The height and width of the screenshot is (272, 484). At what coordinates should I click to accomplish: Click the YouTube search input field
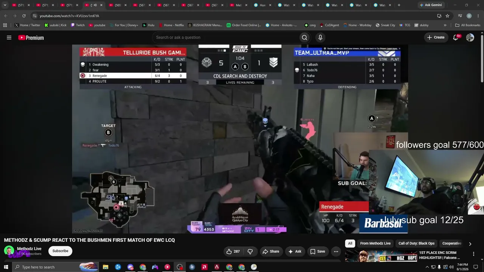pos(226,37)
